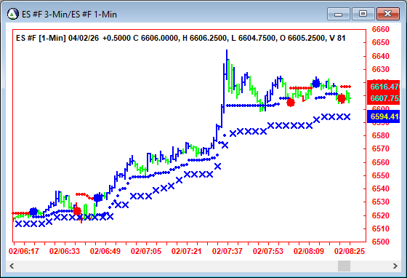Click the 6530 price axis label
This screenshot has height=278, width=407.
tap(381, 202)
